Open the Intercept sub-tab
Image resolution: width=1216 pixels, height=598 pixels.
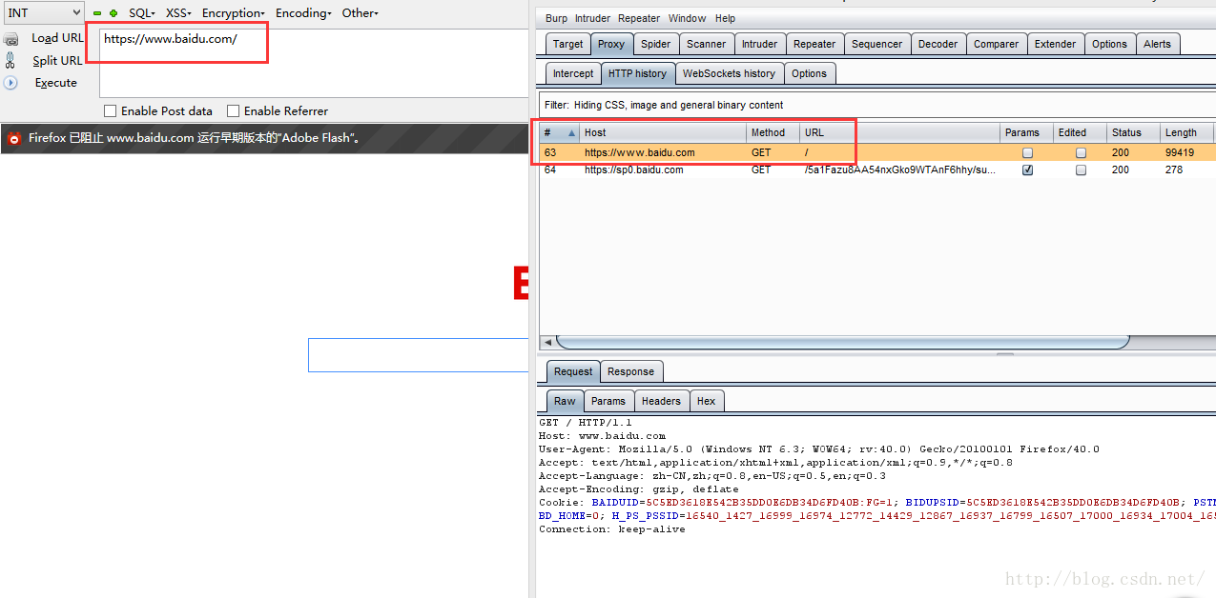point(573,73)
